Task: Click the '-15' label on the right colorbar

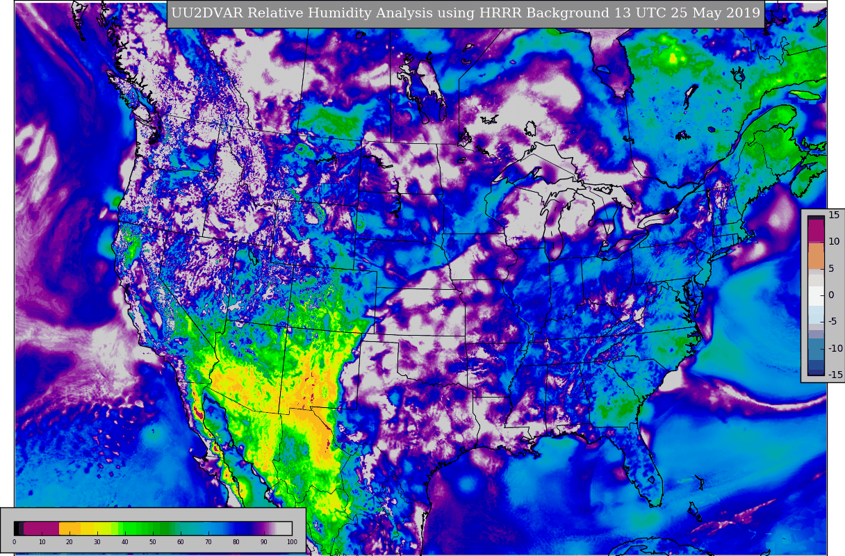Action: 836,375
